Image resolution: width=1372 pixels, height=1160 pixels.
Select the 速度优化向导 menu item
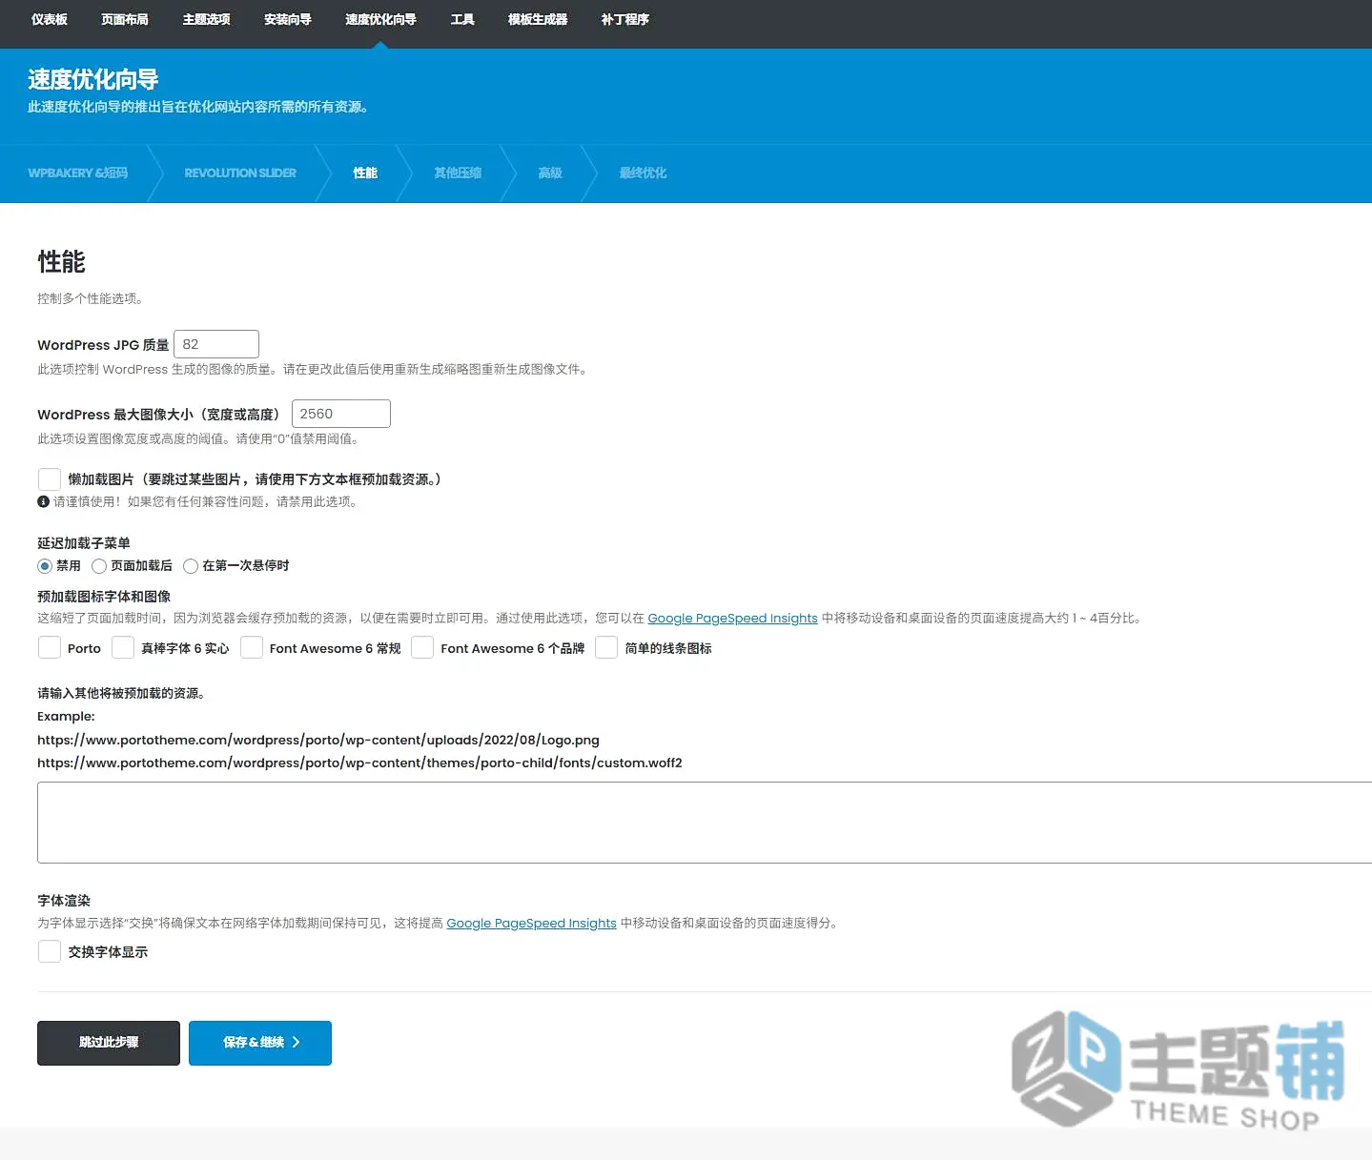tap(380, 19)
